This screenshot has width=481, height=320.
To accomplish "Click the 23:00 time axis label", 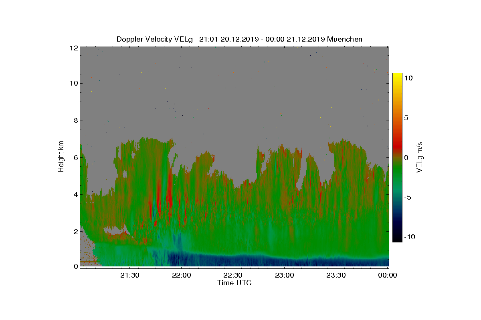I will [x=284, y=275].
